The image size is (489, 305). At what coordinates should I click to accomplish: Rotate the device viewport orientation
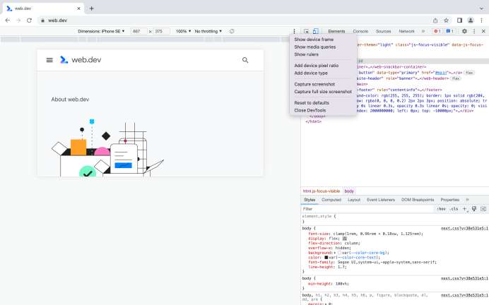click(x=232, y=31)
